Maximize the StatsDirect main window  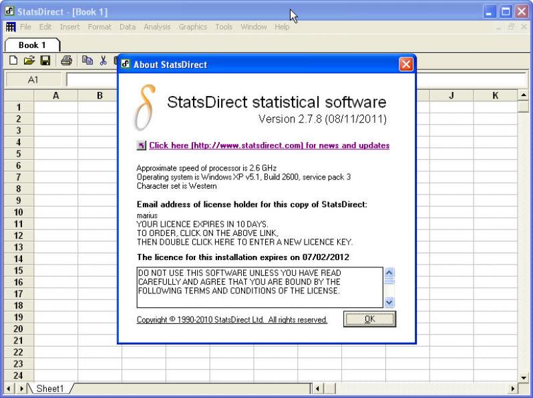click(x=506, y=11)
